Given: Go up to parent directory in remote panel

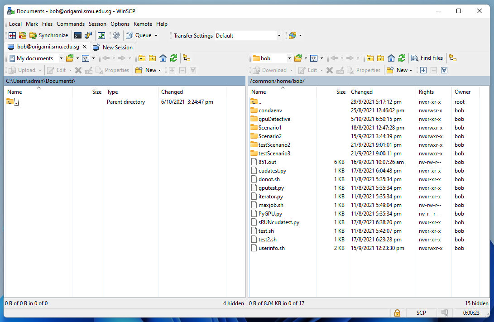Looking at the screenshot, I should click(x=369, y=58).
